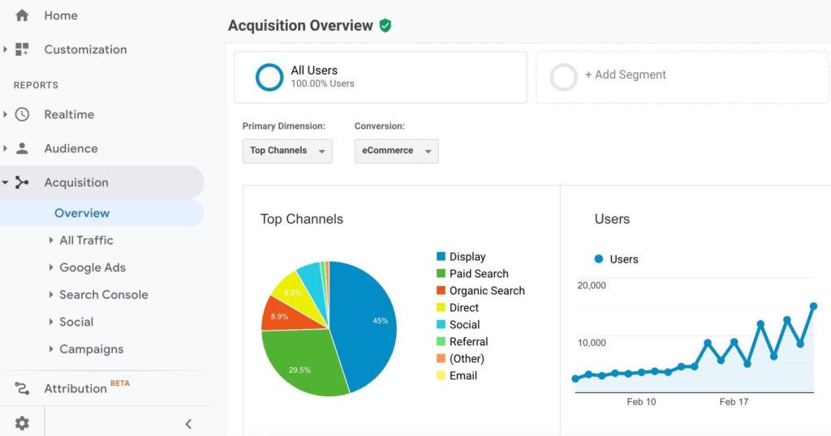The height and width of the screenshot is (436, 831).
Task: Click the Acquisition branching arrows icon
Action: coord(22,182)
